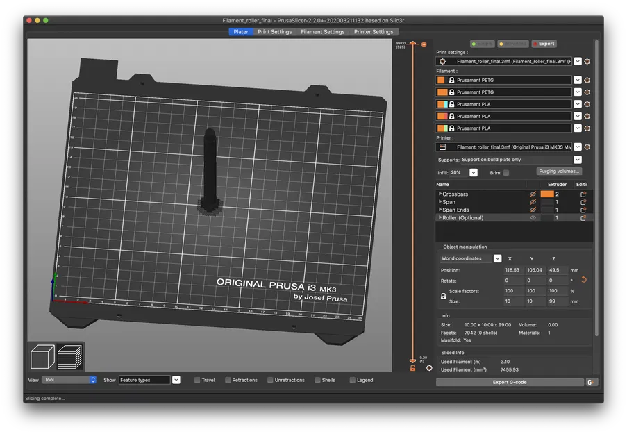This screenshot has height=434, width=627.
Task: Open printer settings gear icon
Action: 587,147
